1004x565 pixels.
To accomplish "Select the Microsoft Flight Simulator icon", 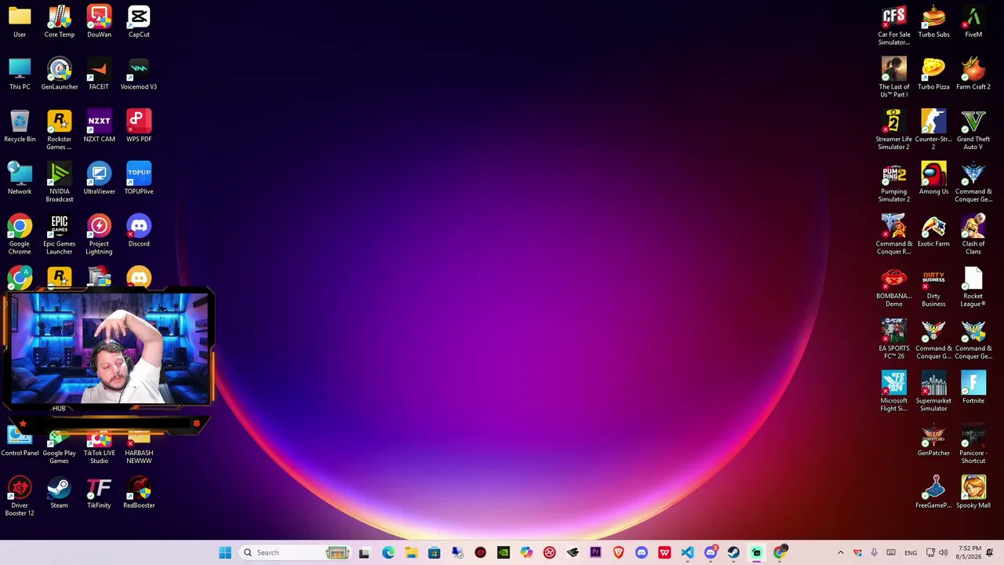I will 894,392.
